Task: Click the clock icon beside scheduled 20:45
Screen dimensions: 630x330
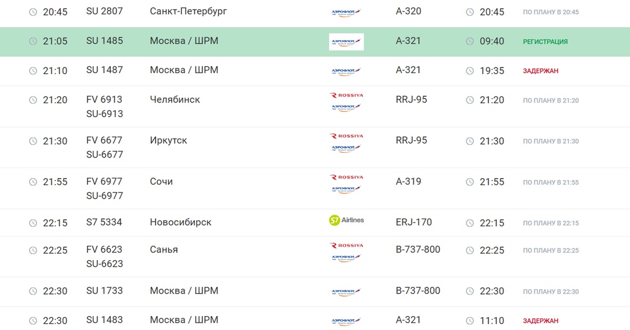Action: [33, 12]
